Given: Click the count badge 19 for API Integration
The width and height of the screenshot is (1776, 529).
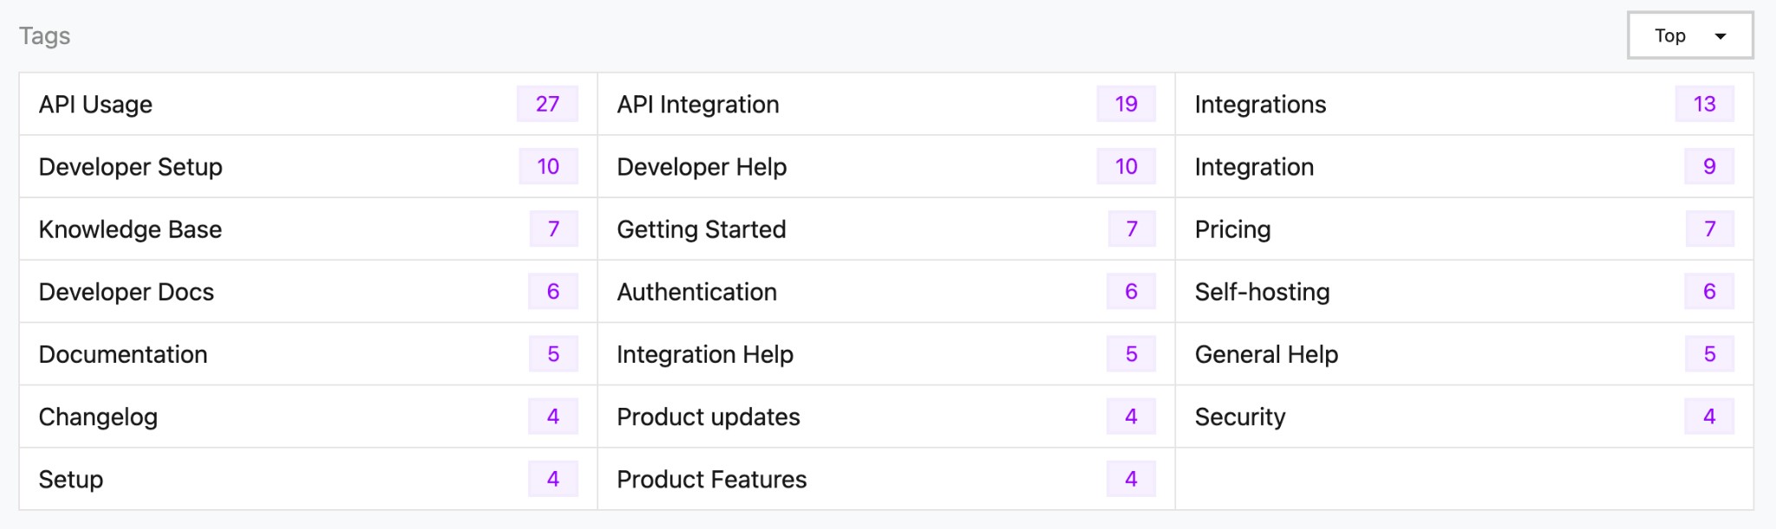Looking at the screenshot, I should point(1126,104).
